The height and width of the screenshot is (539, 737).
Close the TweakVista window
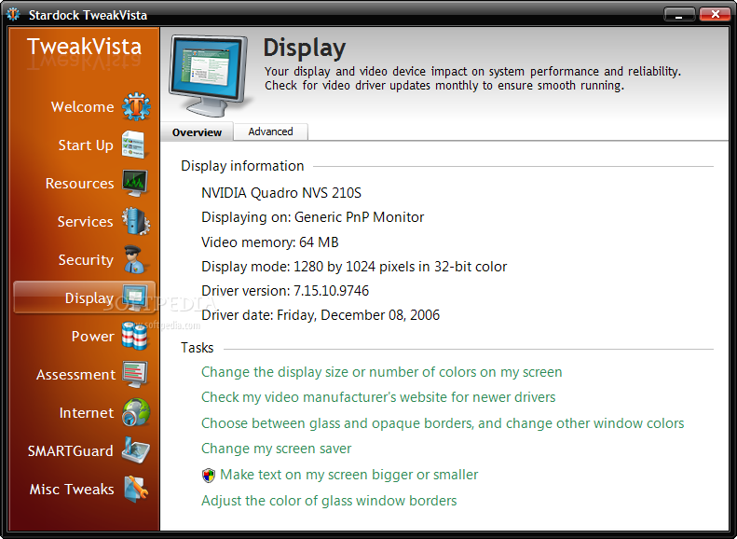(x=715, y=14)
